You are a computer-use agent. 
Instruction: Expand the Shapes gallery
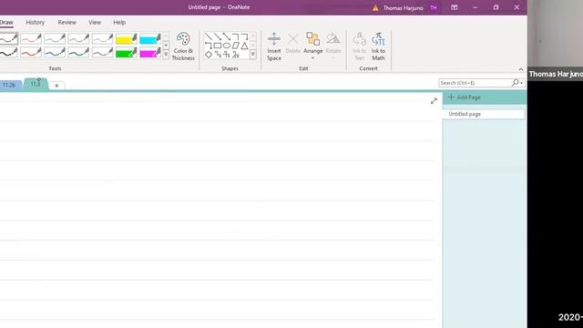[x=253, y=55]
